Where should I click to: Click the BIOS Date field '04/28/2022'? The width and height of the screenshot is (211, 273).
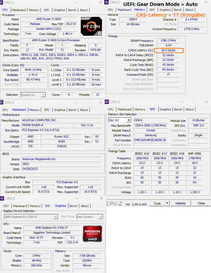click(61, 169)
